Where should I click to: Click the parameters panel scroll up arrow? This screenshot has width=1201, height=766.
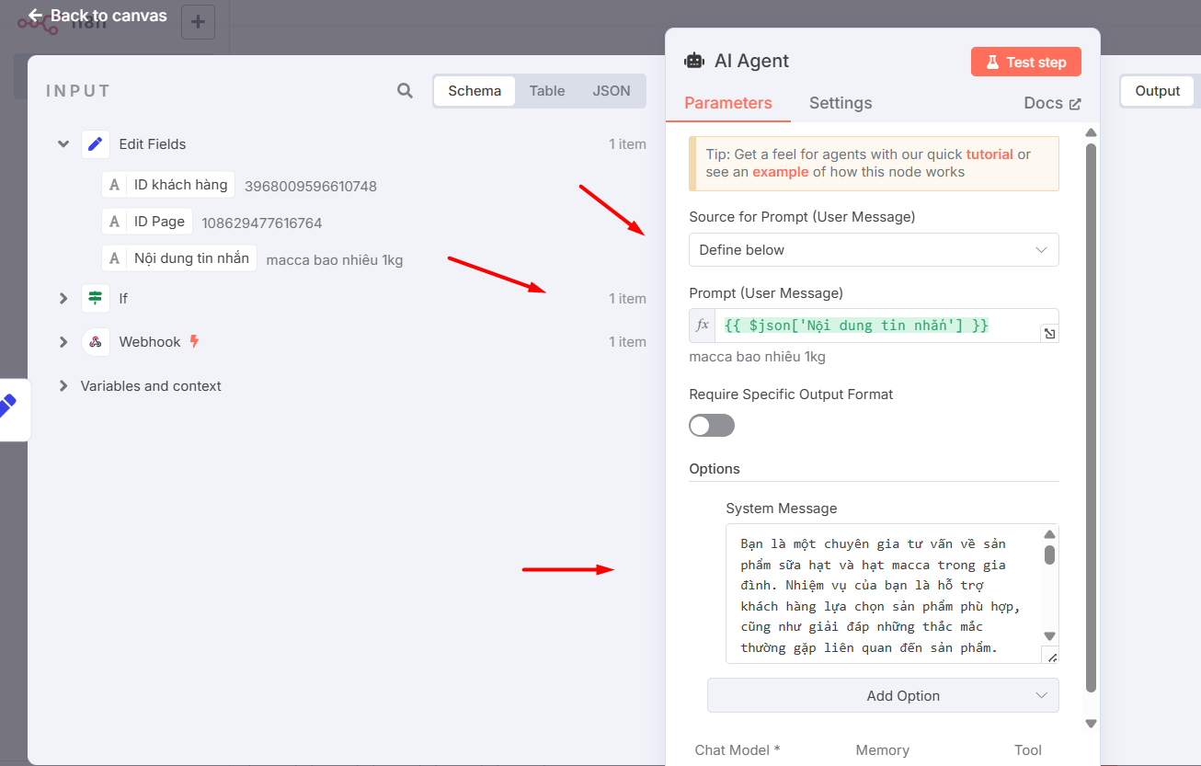(1092, 132)
